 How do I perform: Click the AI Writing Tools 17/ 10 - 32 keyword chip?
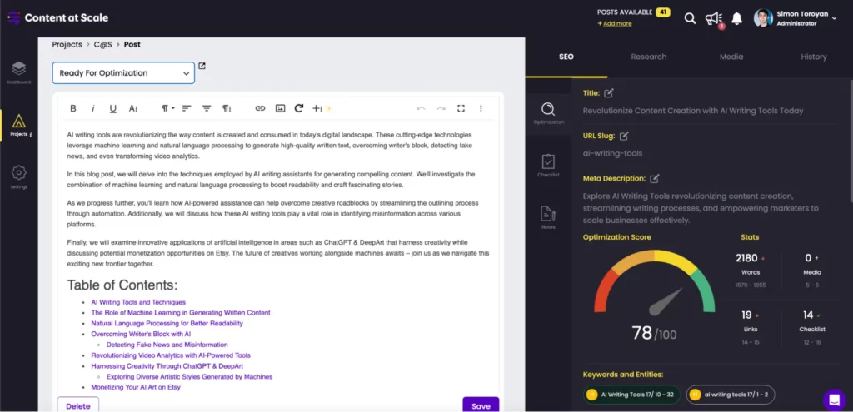coord(631,395)
